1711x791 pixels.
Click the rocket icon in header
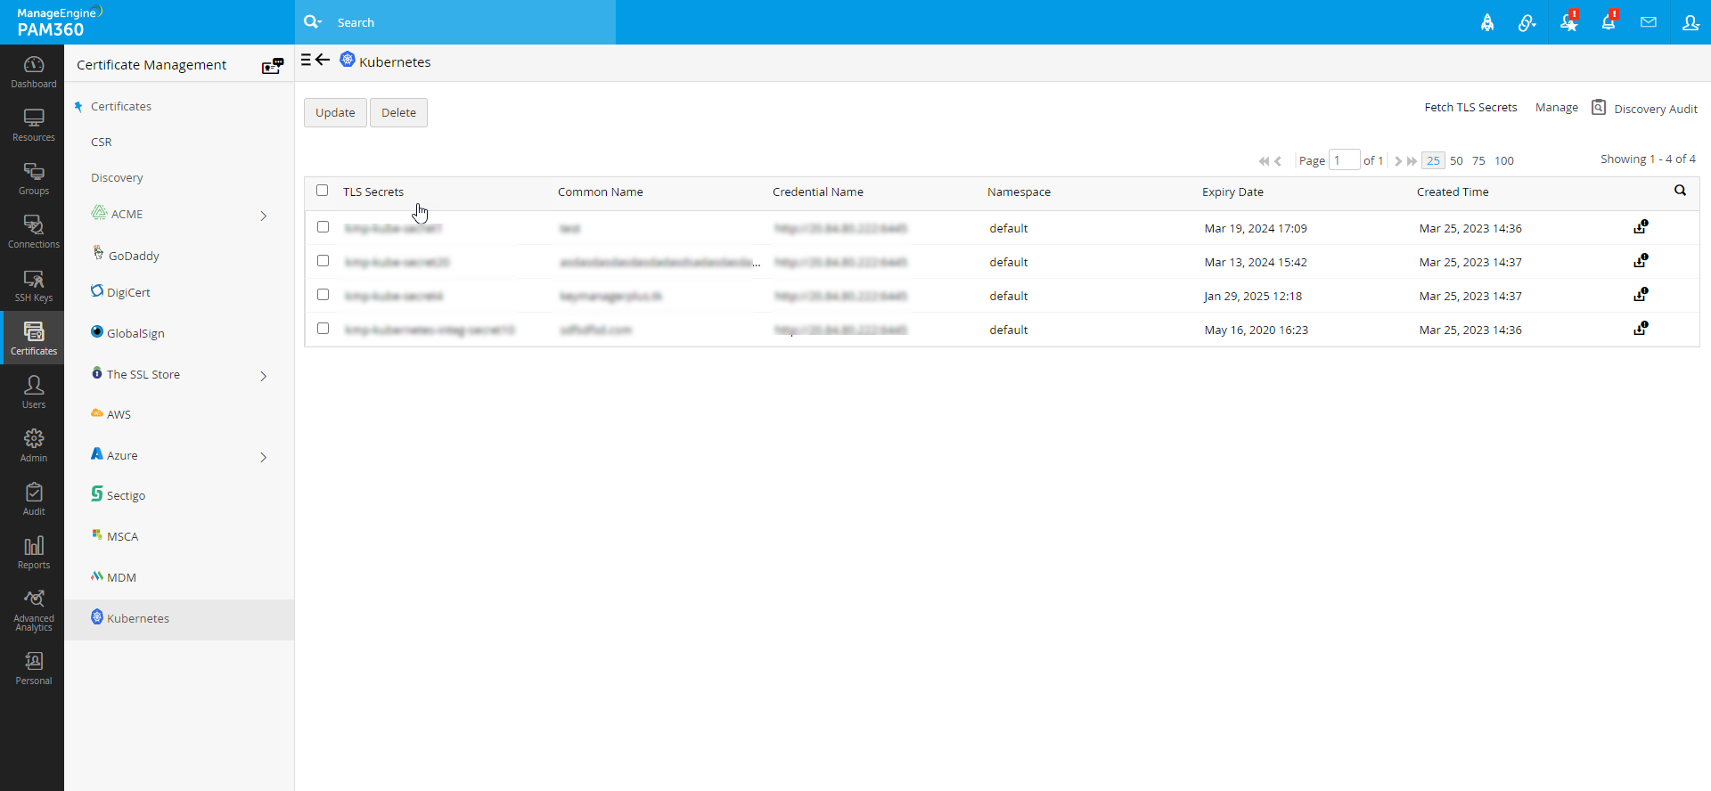1487,22
